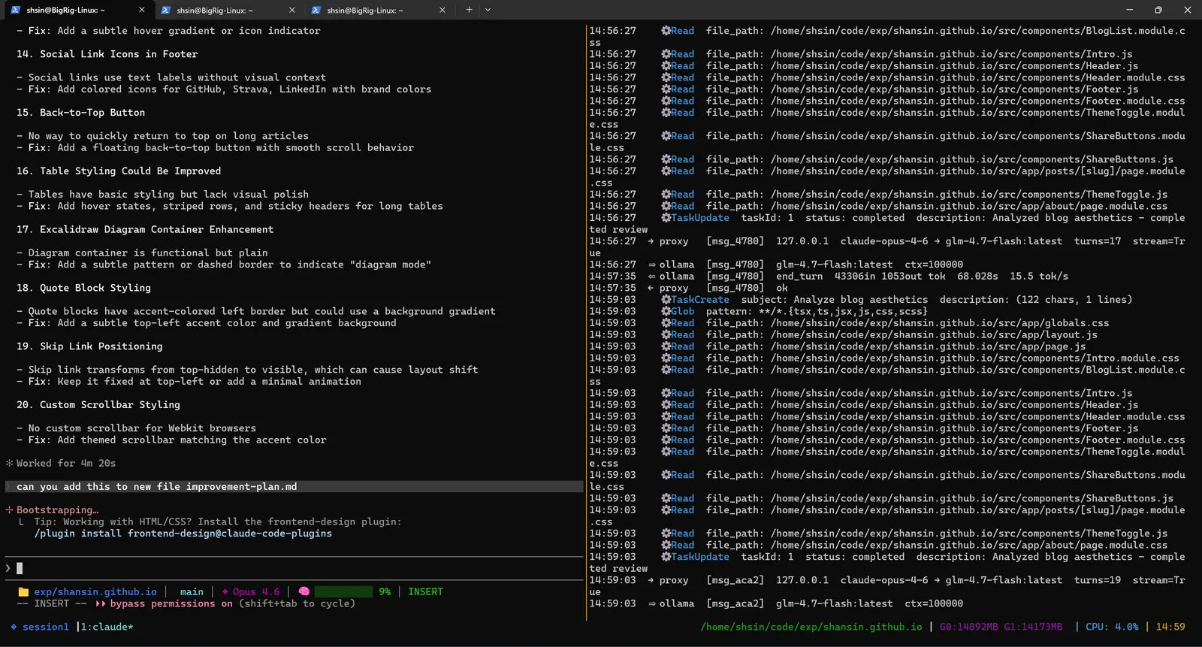Click the green INSERT mode indicator
The height and width of the screenshot is (647, 1202).
coord(425,592)
